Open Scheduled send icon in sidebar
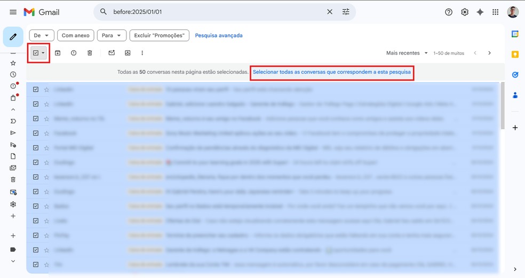525x278 pixels. [13, 145]
